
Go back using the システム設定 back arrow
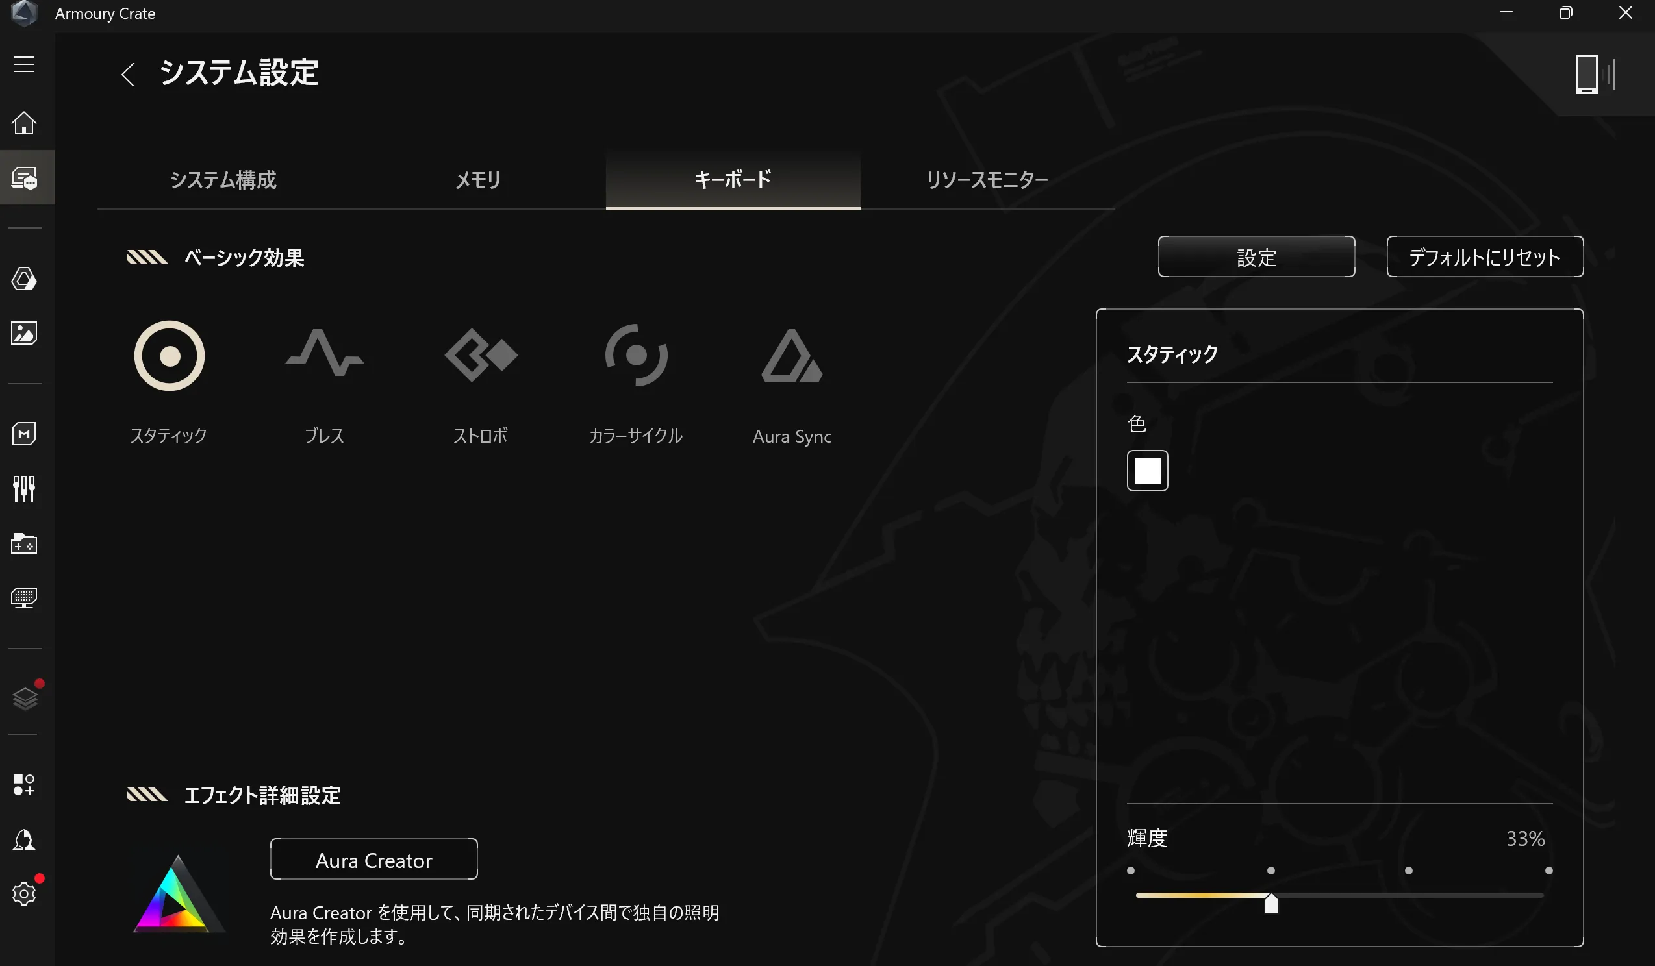coord(129,74)
